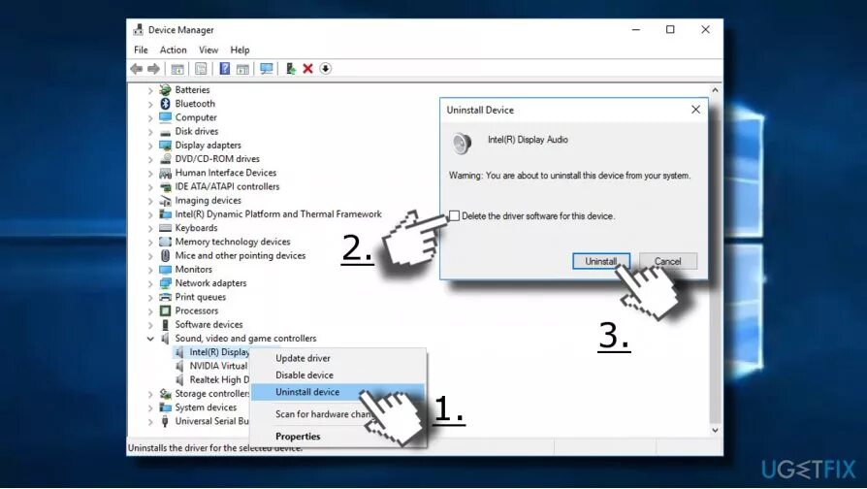This screenshot has height=489, width=867.
Task: Open the Help menu
Action: 240,49
